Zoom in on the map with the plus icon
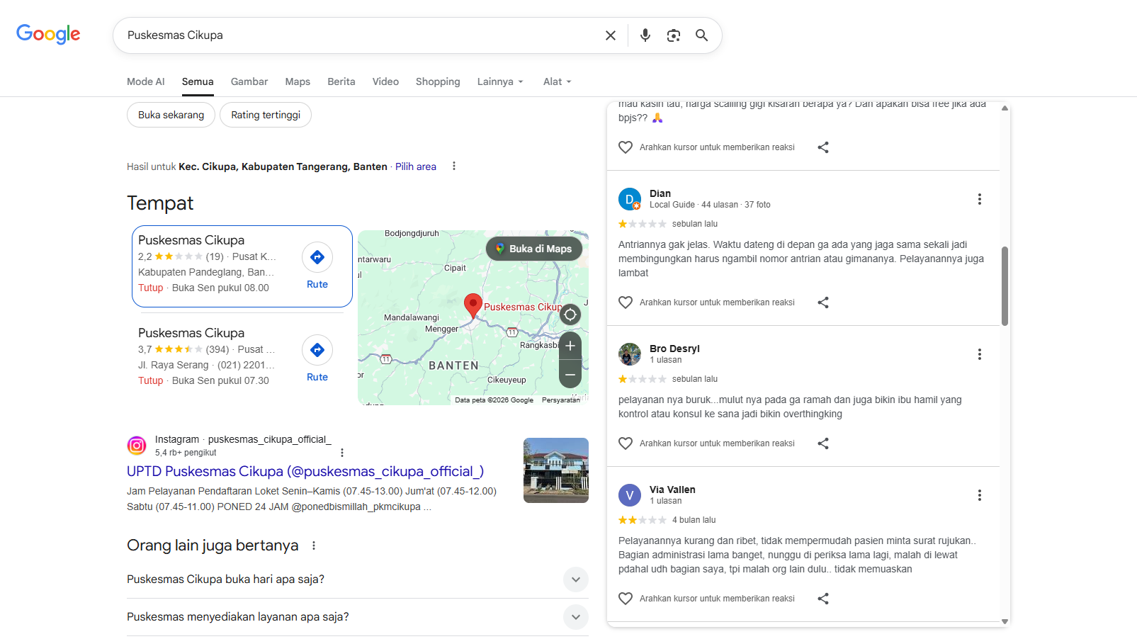Viewport: 1137px width, 639px height. pyautogui.click(x=570, y=345)
